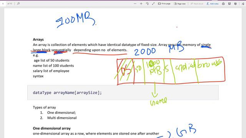Screen dimensions: 246x138
Task: Open the Page view option
Action: 180,3
